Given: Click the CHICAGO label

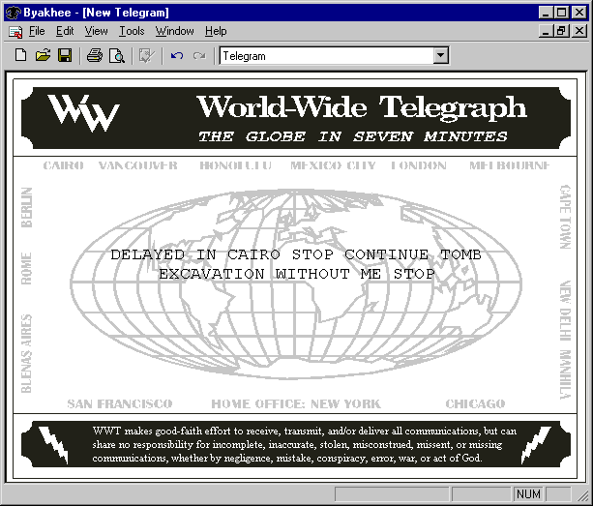Looking at the screenshot, I should 475,403.
